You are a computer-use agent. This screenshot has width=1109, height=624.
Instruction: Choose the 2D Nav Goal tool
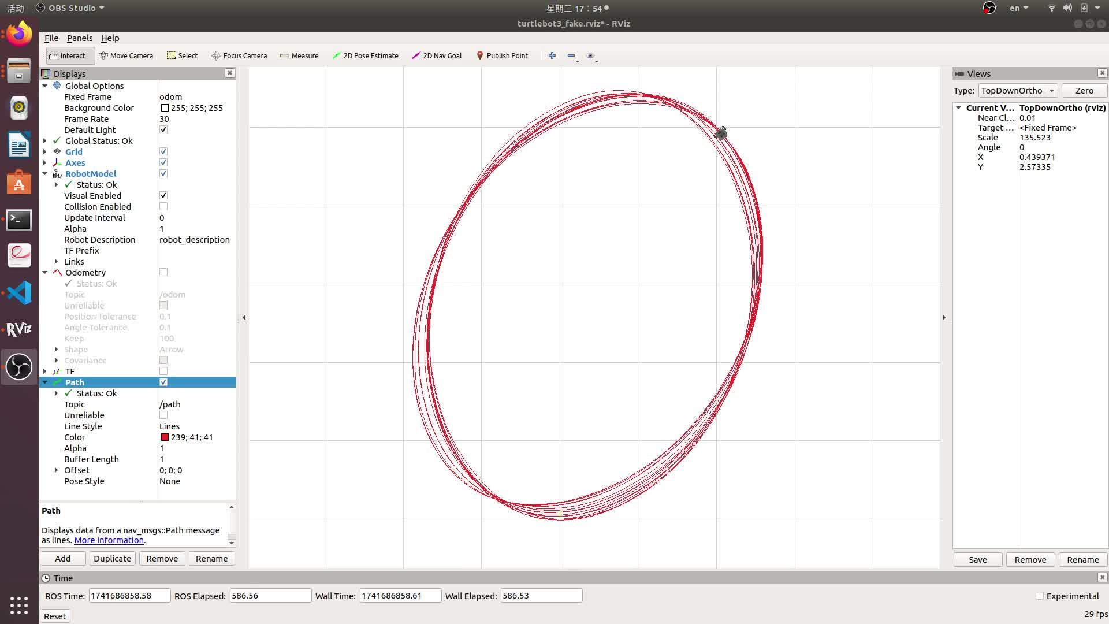point(437,55)
